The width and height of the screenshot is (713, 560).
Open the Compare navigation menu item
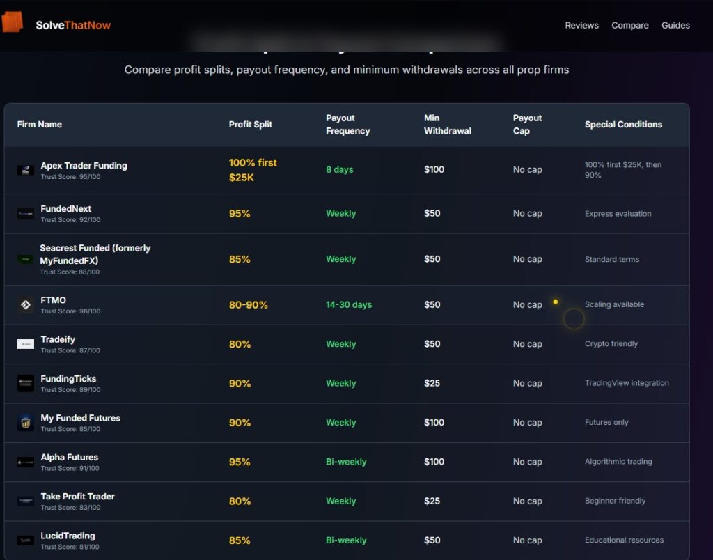[629, 26]
